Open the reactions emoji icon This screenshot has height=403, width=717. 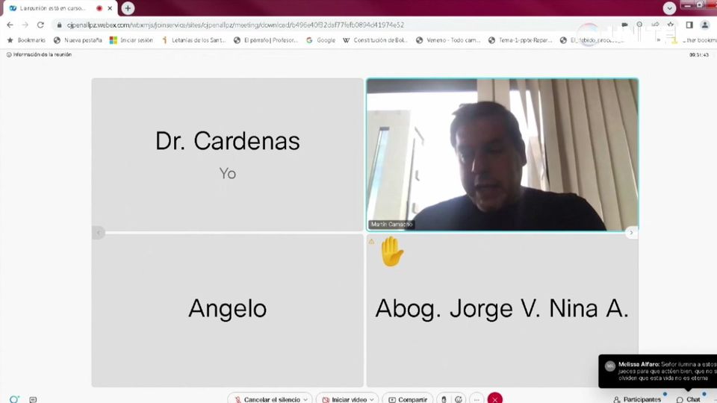pos(459,399)
